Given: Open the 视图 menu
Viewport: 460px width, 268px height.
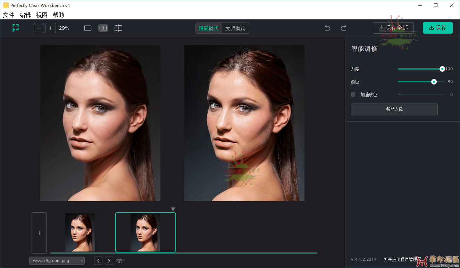Looking at the screenshot, I should (x=42, y=15).
